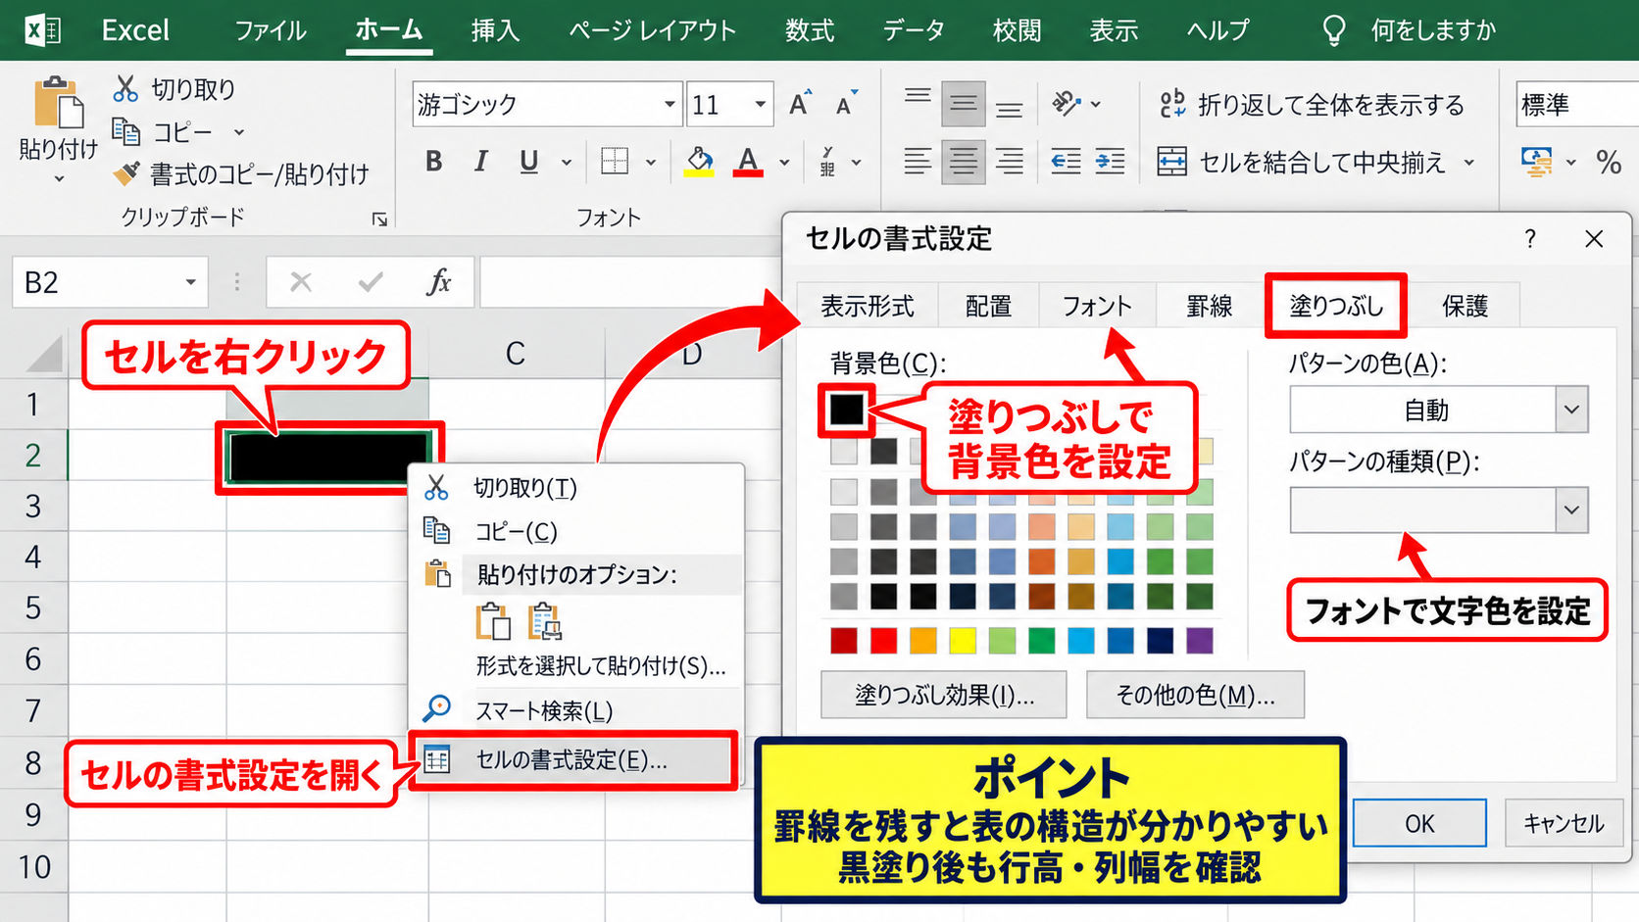Click the row 5 header

click(x=33, y=607)
